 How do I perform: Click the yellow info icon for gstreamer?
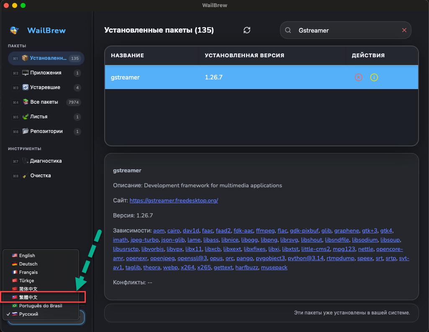point(374,77)
